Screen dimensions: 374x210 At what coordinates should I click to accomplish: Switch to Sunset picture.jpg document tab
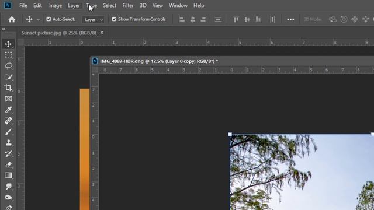(58, 33)
